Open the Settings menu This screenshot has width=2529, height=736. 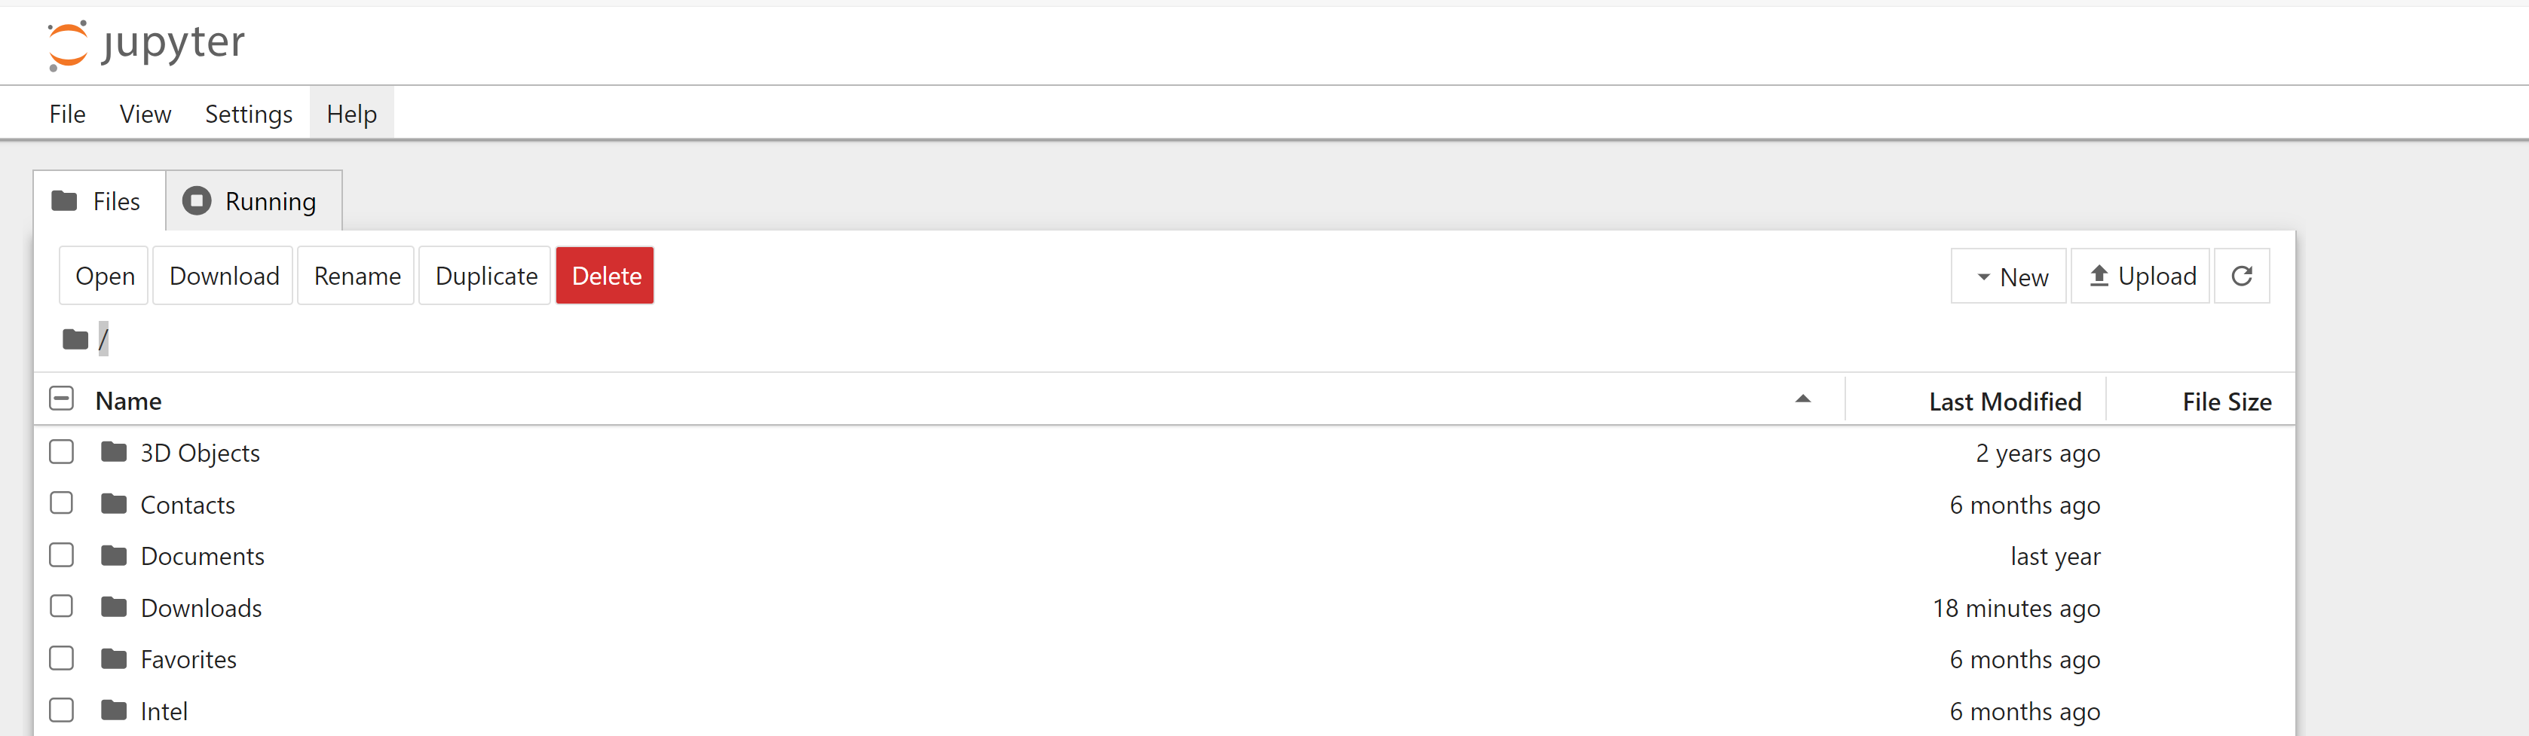pos(249,115)
